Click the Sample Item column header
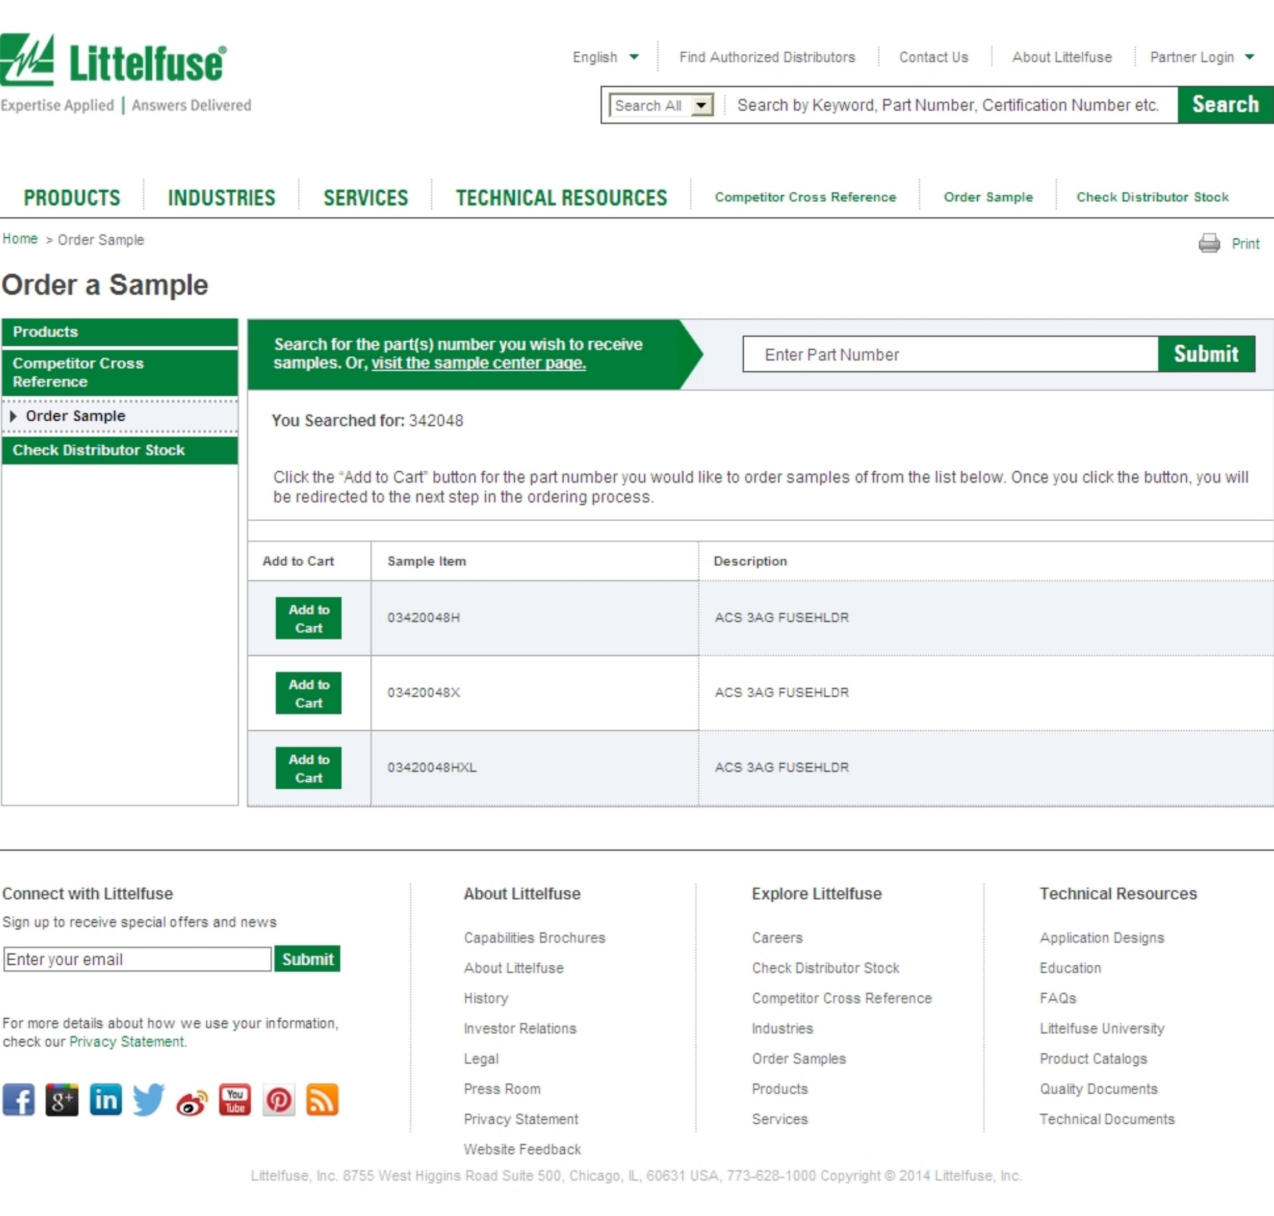The width and height of the screenshot is (1274, 1216). [426, 561]
